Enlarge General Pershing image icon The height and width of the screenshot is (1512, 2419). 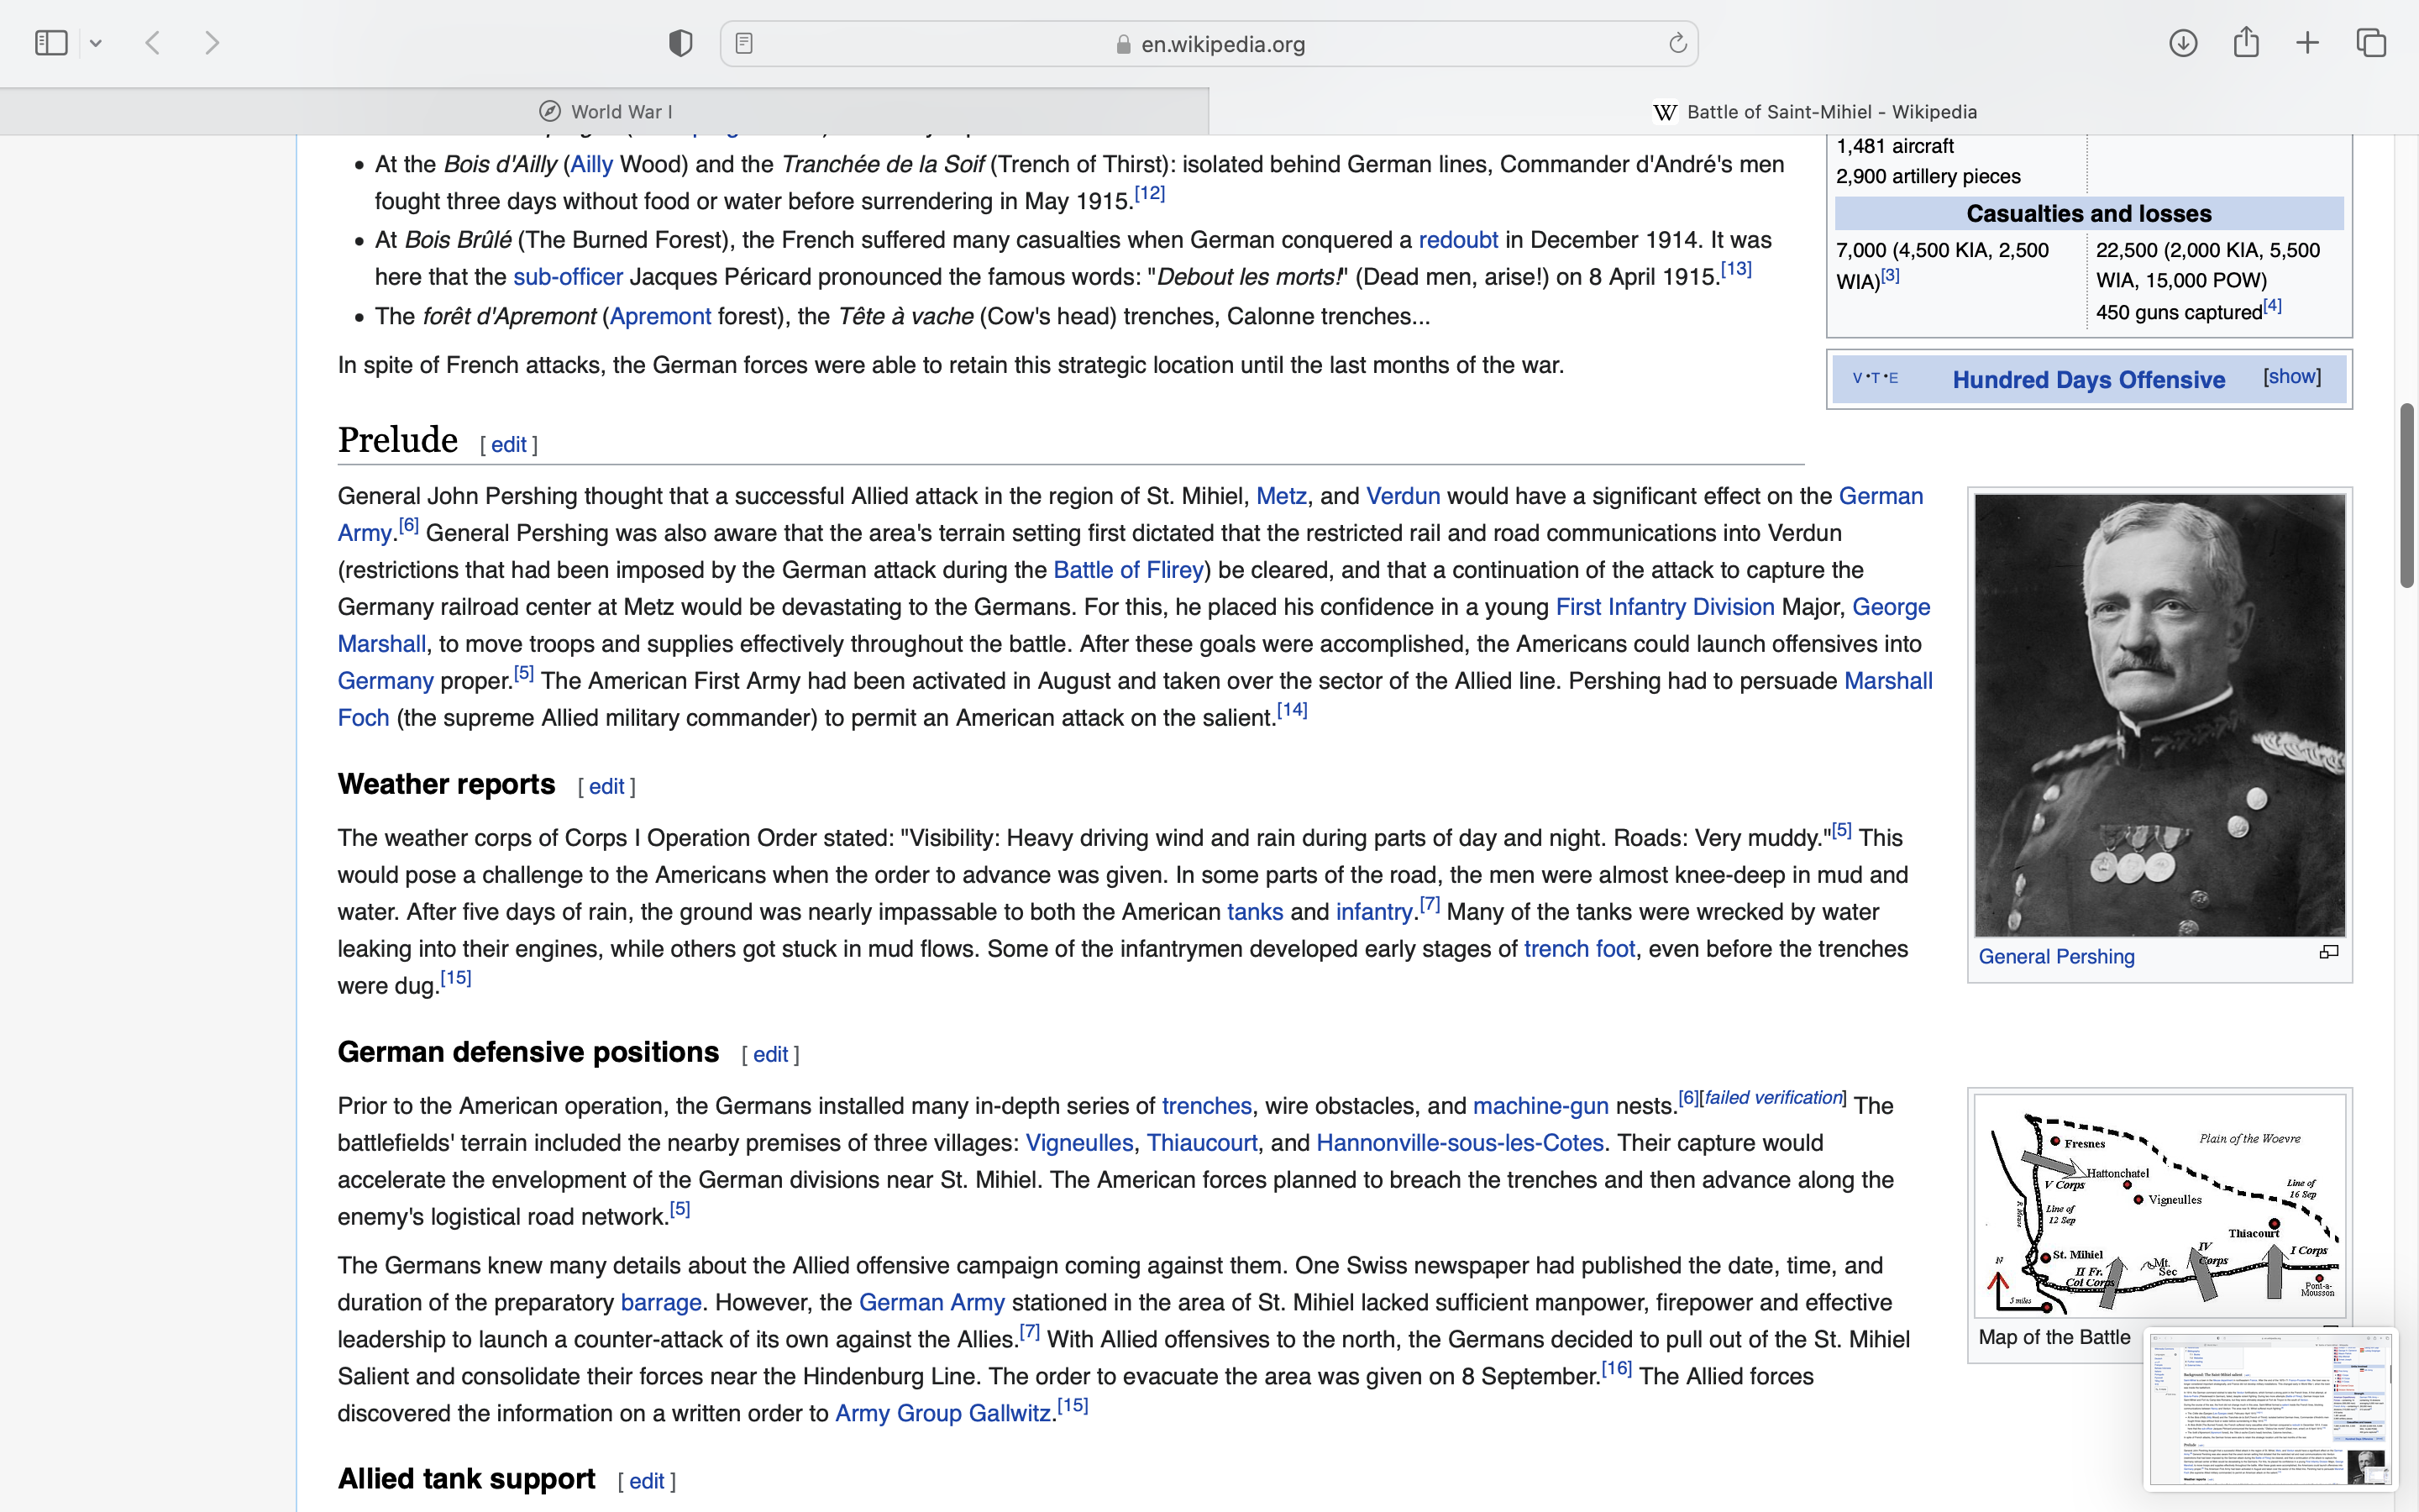2328,952
